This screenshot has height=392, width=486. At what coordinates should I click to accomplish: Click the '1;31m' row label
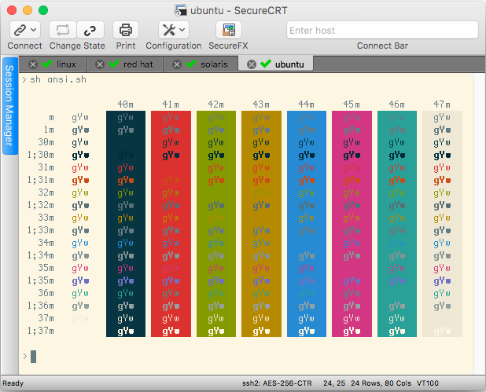tap(41, 180)
